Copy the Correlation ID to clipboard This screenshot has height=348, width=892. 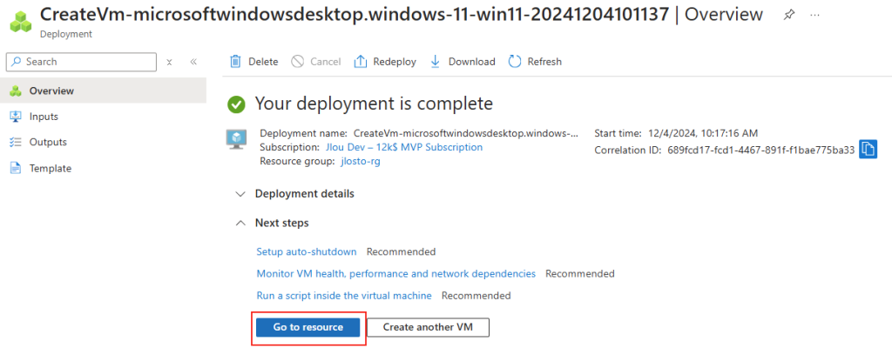(x=868, y=150)
